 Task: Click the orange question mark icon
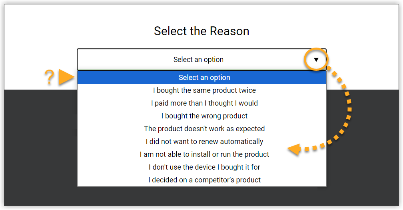[49, 77]
